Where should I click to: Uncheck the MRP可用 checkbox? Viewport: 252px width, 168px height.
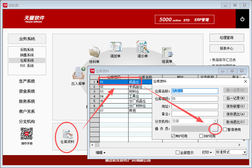click(173, 136)
